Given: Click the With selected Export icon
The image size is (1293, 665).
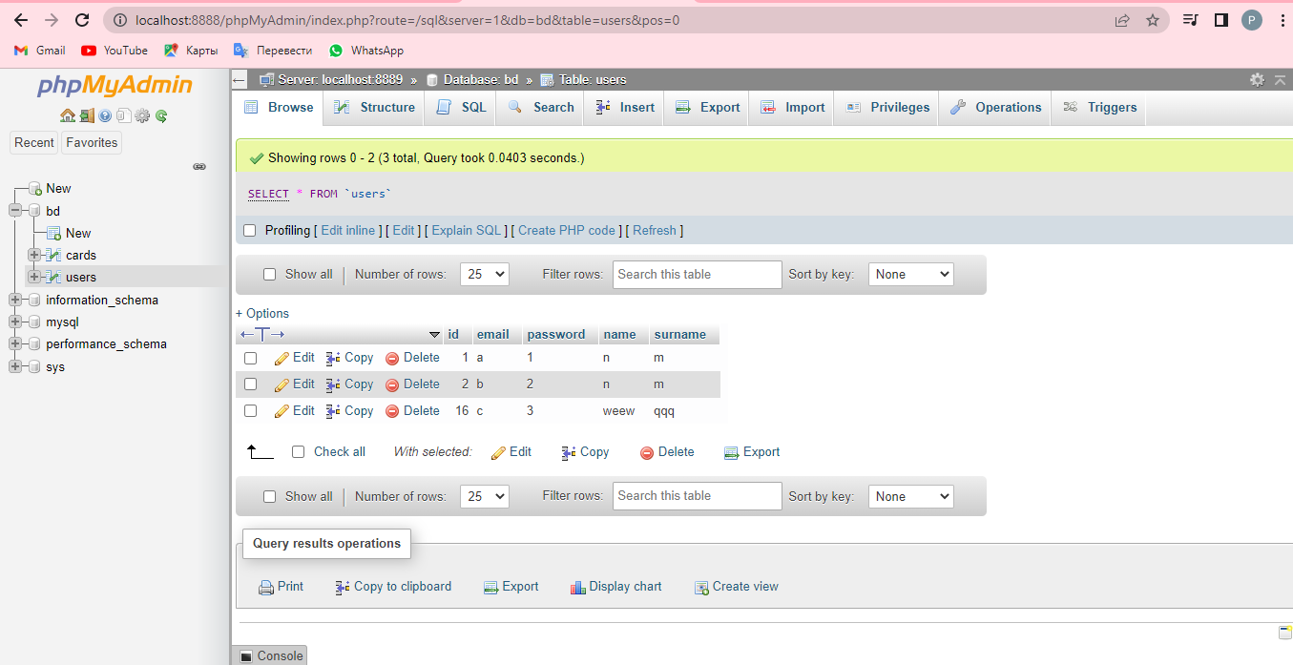Looking at the screenshot, I should pos(732,453).
